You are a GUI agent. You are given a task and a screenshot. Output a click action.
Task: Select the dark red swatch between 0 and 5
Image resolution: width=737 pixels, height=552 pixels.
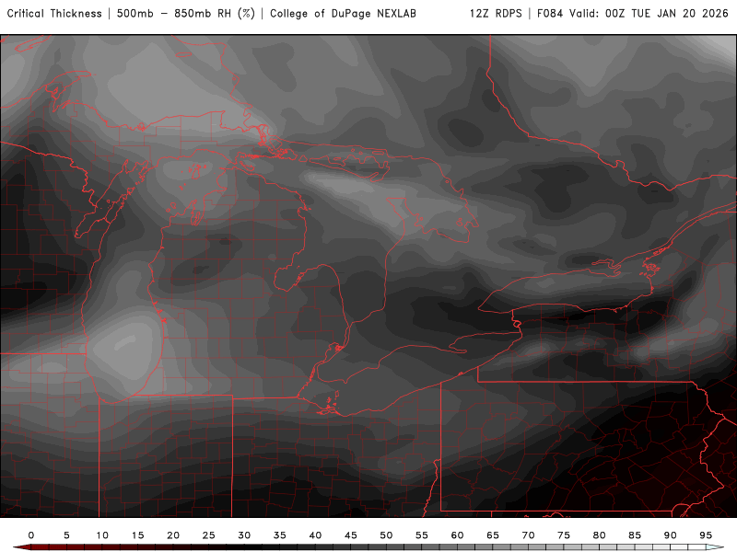[x=49, y=547]
